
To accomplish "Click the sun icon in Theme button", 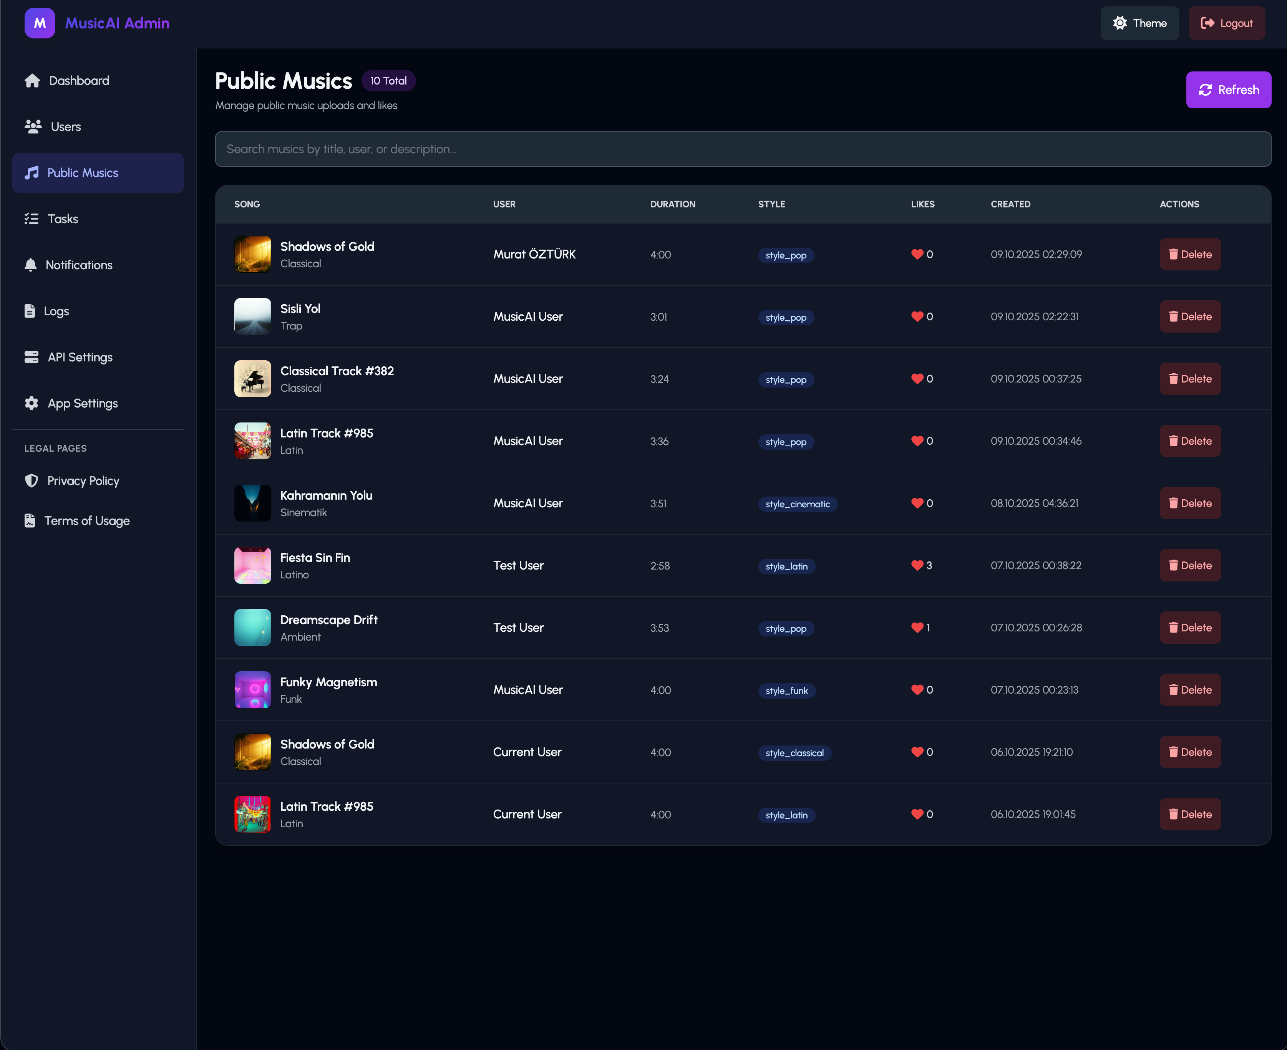I will (1119, 23).
